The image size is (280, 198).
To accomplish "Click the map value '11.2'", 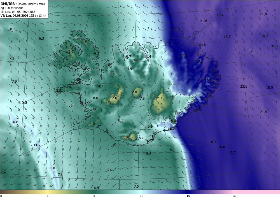I will click(37, 145).
